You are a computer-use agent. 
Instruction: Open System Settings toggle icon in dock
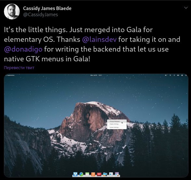pyautogui.click(x=111, y=174)
